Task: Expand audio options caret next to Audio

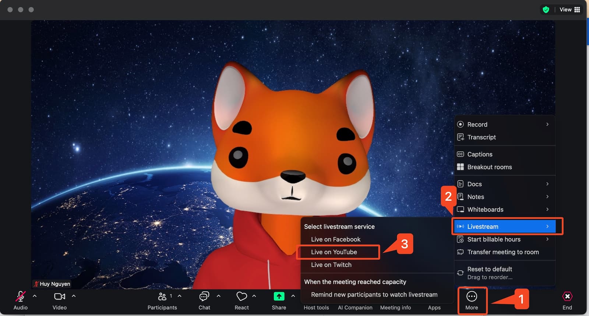Action: point(35,295)
